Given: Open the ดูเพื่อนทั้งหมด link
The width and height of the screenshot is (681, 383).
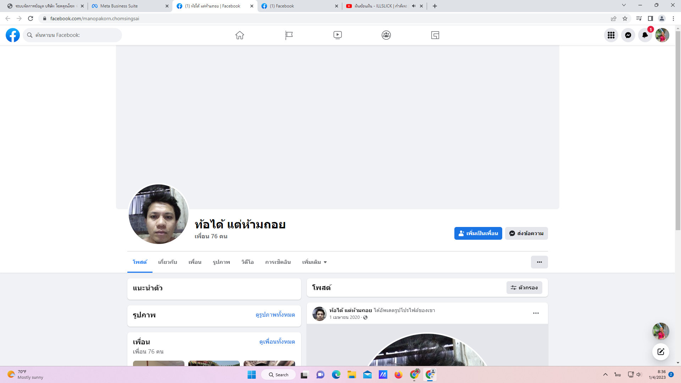Looking at the screenshot, I should pyautogui.click(x=277, y=342).
